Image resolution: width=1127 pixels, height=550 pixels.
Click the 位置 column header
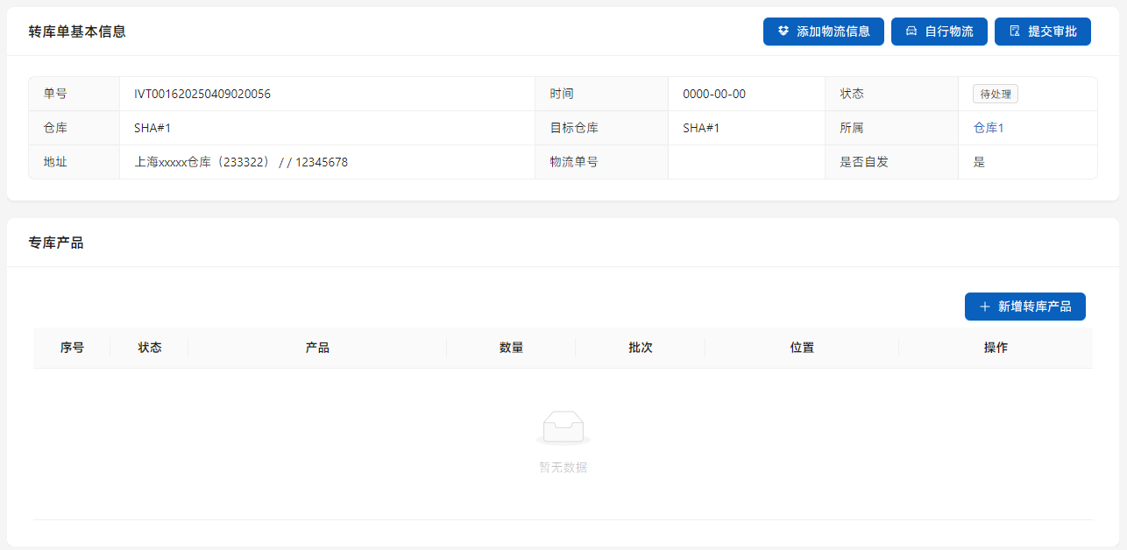click(802, 348)
